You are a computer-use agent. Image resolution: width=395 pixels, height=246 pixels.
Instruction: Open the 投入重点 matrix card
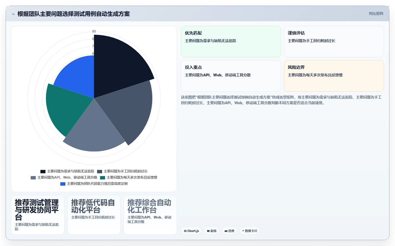coord(231,76)
